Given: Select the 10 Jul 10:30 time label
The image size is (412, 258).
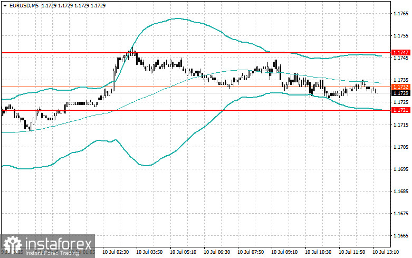Looking at the screenshot, I should click(x=318, y=252).
